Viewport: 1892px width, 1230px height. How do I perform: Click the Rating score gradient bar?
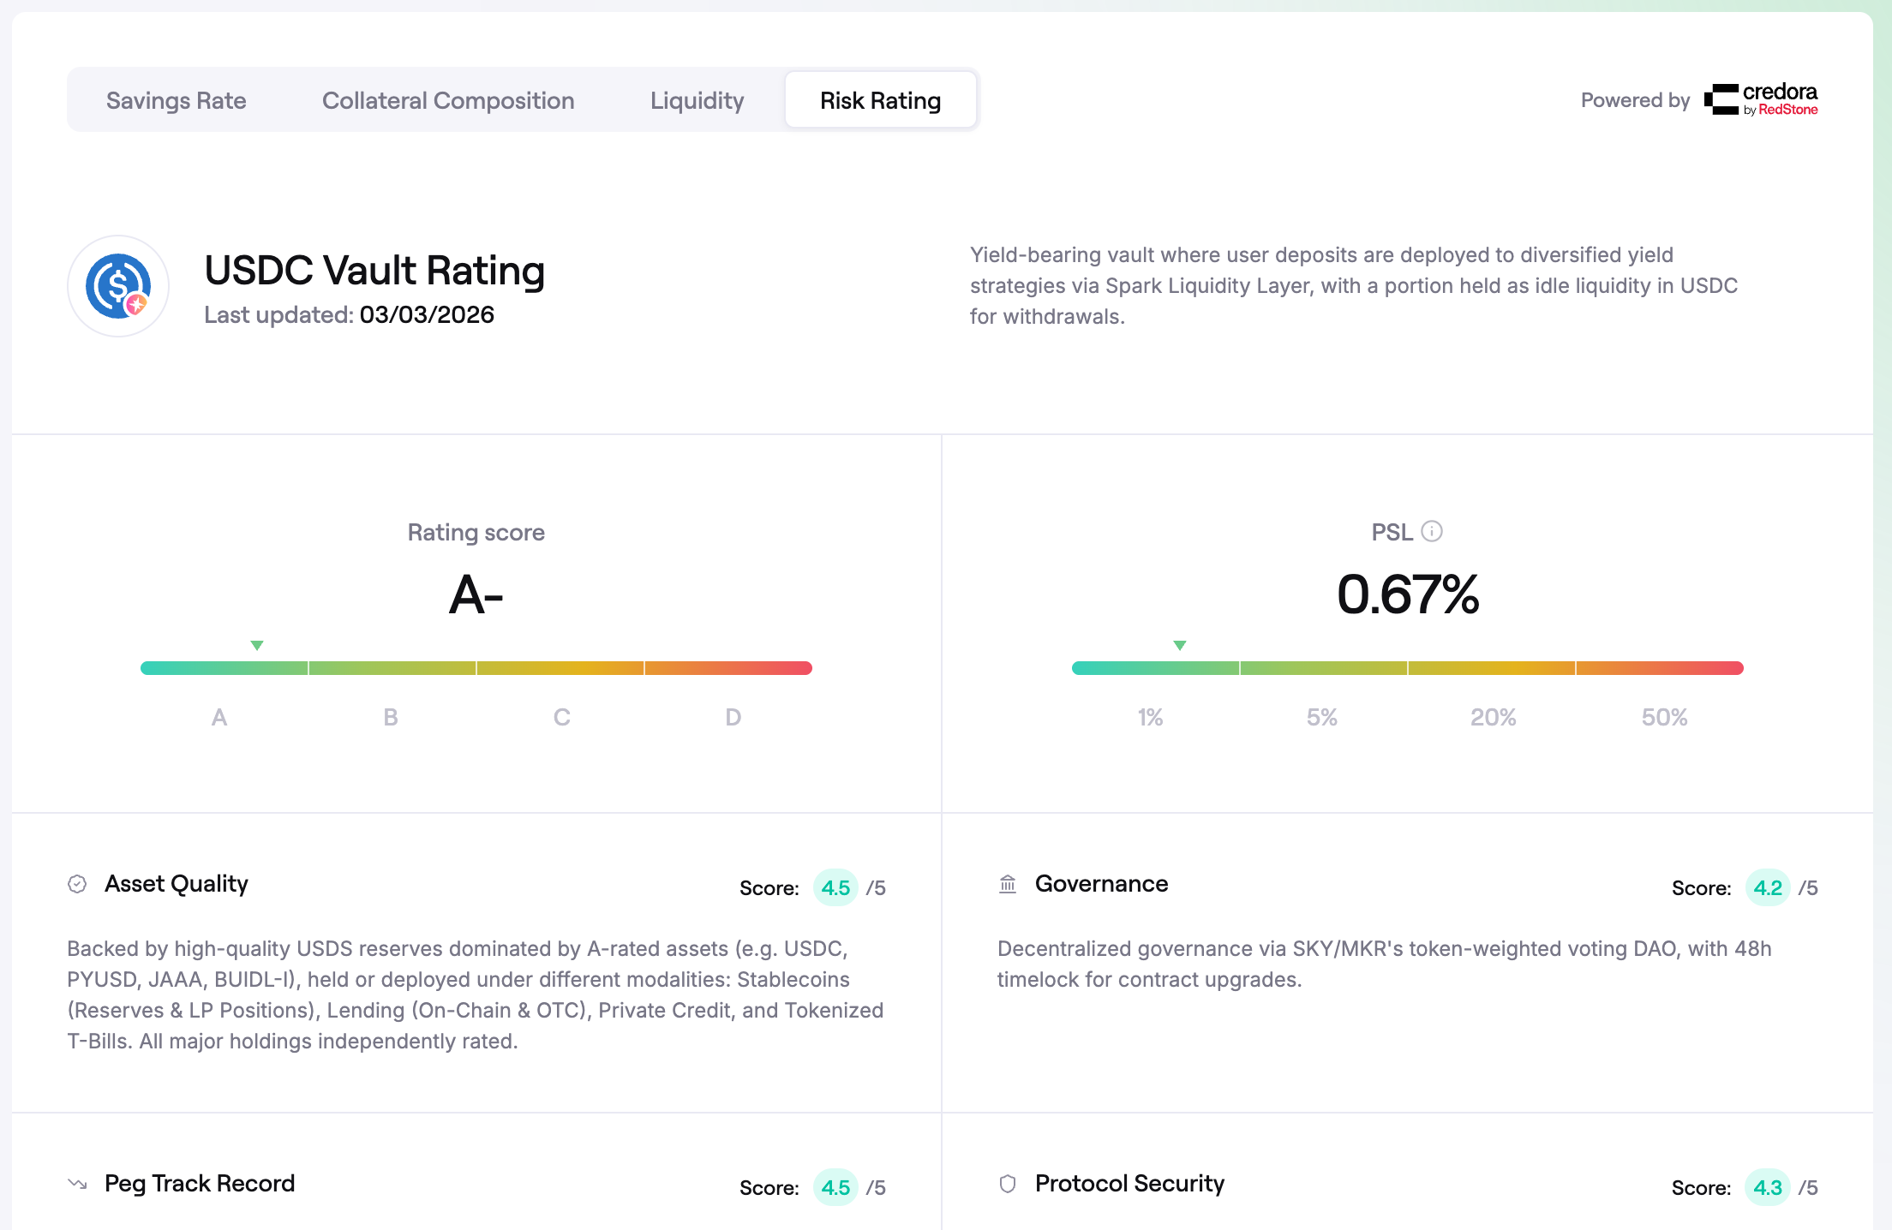pos(476,668)
